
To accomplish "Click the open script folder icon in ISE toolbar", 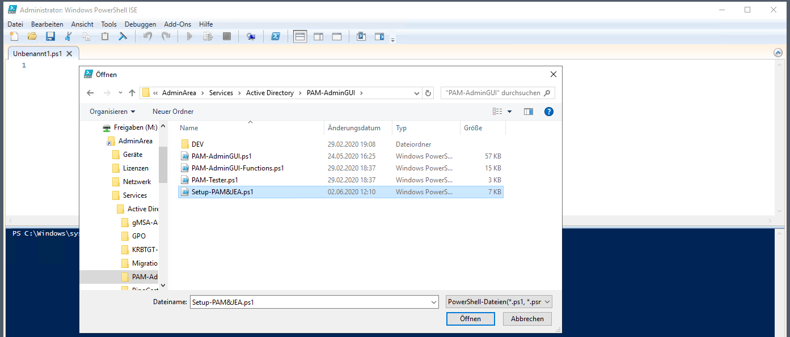I will pyautogui.click(x=32, y=37).
